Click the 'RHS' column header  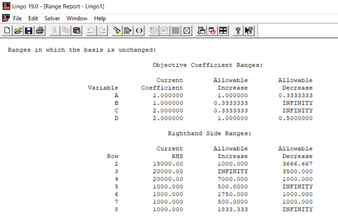177,156
